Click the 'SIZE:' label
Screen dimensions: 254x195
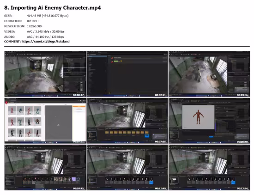pyautogui.click(x=8, y=16)
